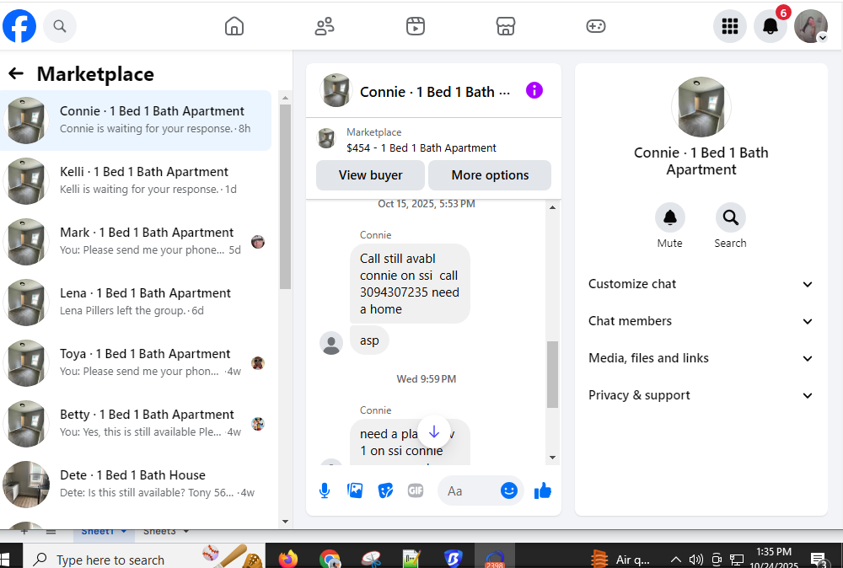The height and width of the screenshot is (568, 843).
Task: Click the purple conversation info icon
Action: pyautogui.click(x=534, y=90)
